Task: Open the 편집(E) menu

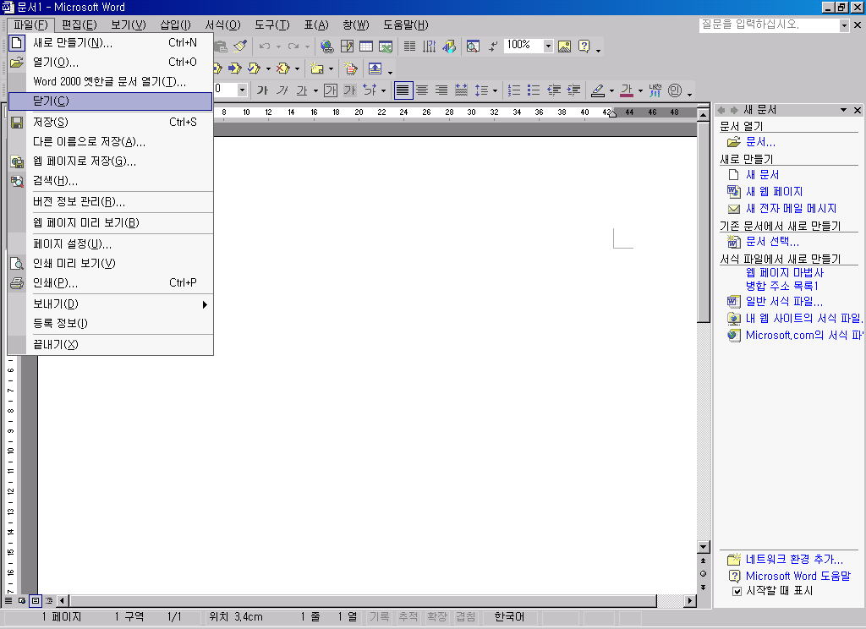Action: [79, 25]
